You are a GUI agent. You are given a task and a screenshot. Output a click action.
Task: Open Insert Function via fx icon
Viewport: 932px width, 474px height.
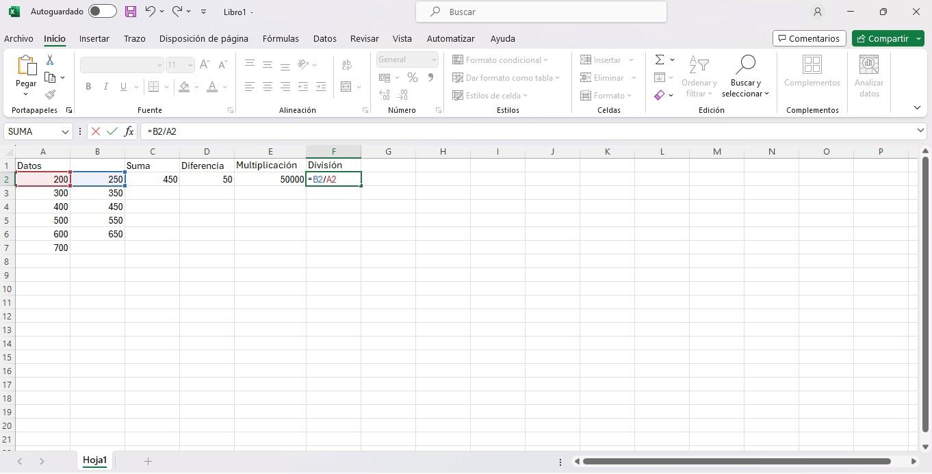[129, 131]
